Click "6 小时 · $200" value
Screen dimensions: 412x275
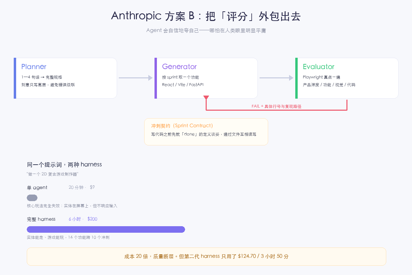pos(83,219)
